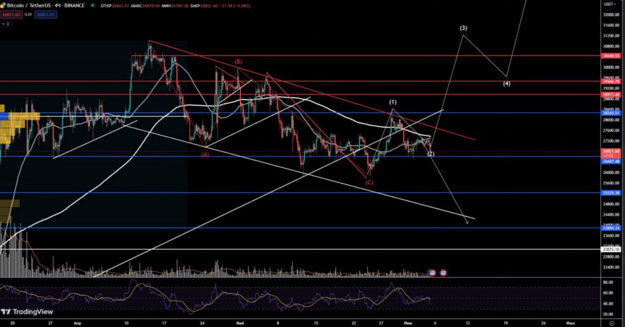This screenshot has width=625, height=327.
Task: Select the blue 25229.38 price line label
Action: click(x=611, y=193)
